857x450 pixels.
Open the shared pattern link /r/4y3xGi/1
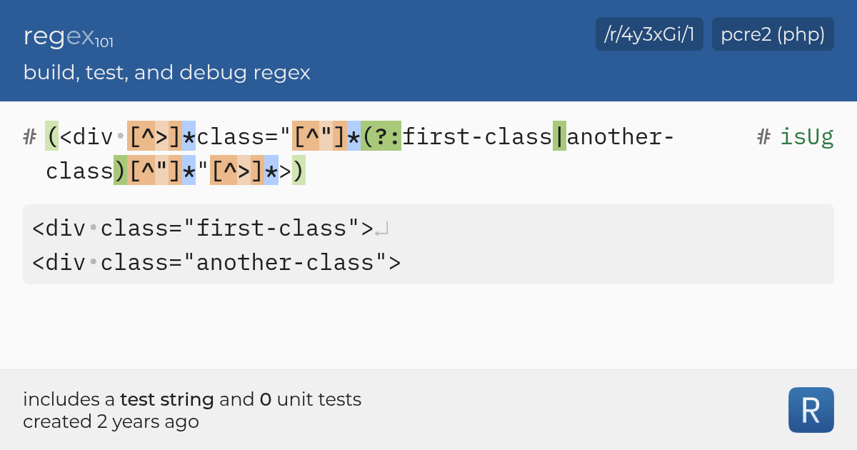pos(648,33)
